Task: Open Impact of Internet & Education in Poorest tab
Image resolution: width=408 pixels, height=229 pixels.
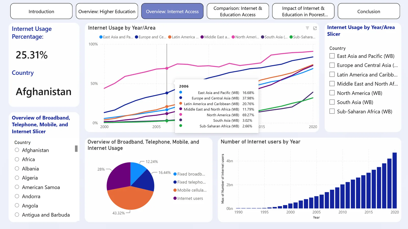Action: pyautogui.click(x=303, y=11)
